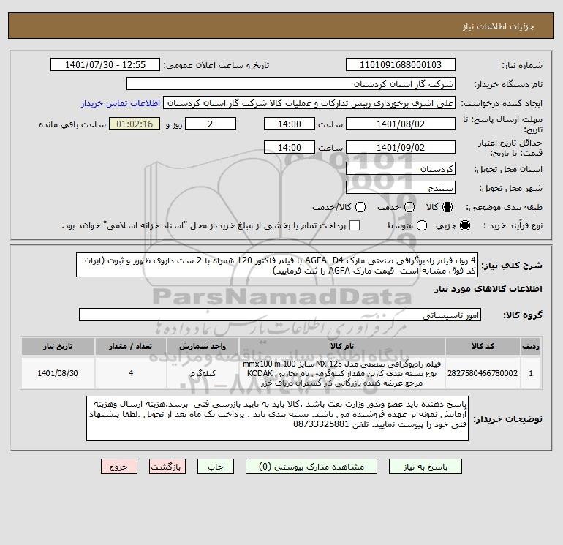Viewport: 563px width, 545px height.
Task: Click the need number field 1101091688000103
Action: coord(401,64)
